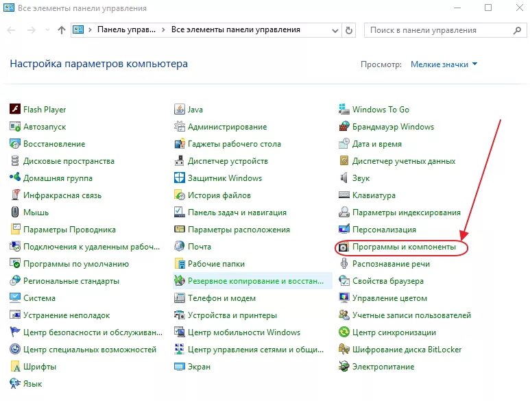The width and height of the screenshot is (530, 401).
Task: Expand the address bar history dropdown
Action: click(335, 30)
